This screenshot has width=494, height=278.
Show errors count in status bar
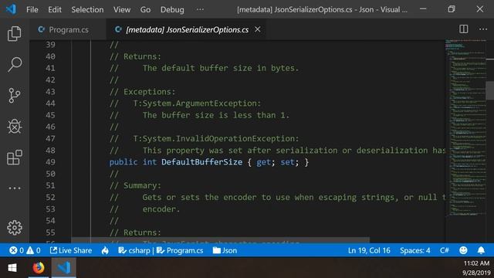[16, 250]
